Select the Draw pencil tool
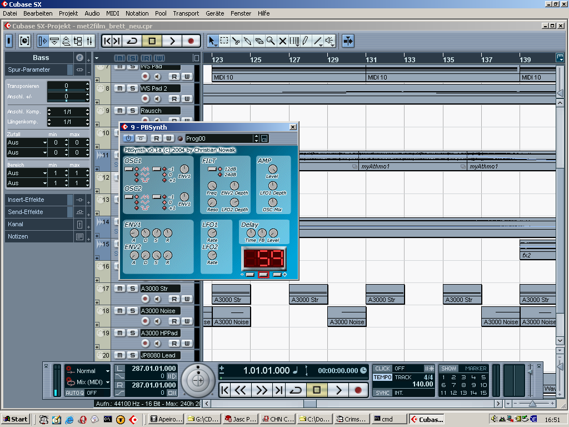 coord(306,41)
